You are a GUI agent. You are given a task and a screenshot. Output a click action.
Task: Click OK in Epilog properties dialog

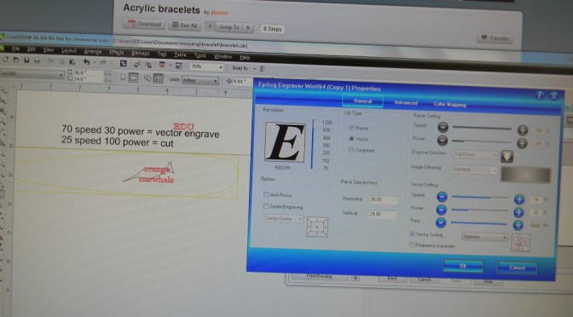pos(463,266)
